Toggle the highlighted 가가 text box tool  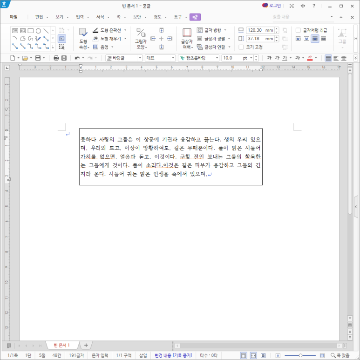click(62, 39)
